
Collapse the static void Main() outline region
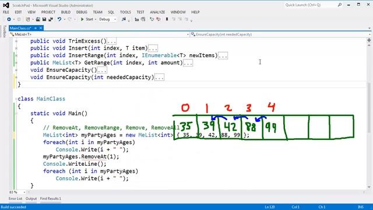click(x=16, y=114)
